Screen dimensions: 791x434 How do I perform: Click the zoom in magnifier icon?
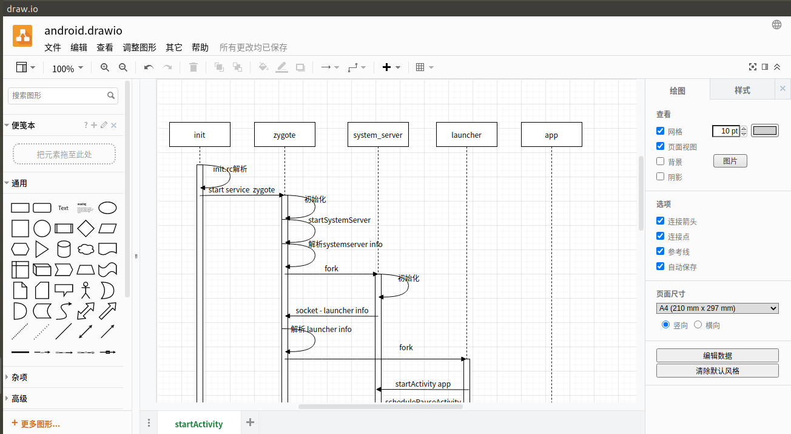tap(105, 67)
